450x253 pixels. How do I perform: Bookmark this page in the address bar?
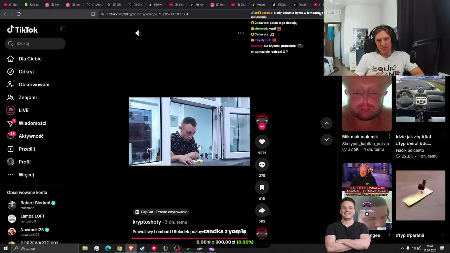pyautogui.click(x=93, y=14)
